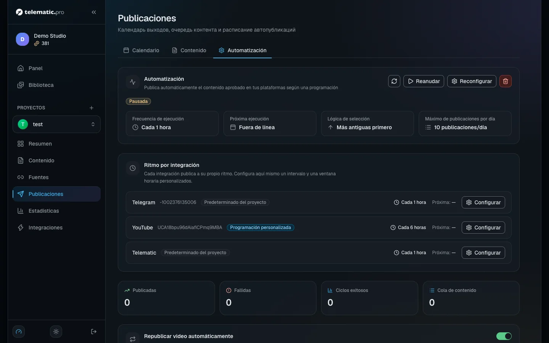Click the Fallidas stat card
This screenshot has width=549, height=343.
(268, 298)
